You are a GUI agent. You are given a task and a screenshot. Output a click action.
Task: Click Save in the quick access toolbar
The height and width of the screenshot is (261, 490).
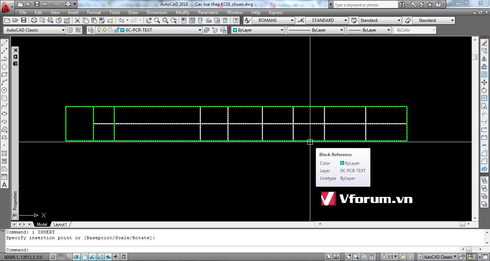37,4
